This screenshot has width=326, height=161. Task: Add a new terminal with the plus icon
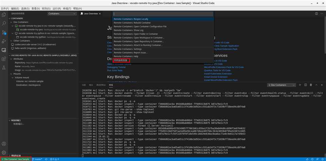[x=300, y=85]
